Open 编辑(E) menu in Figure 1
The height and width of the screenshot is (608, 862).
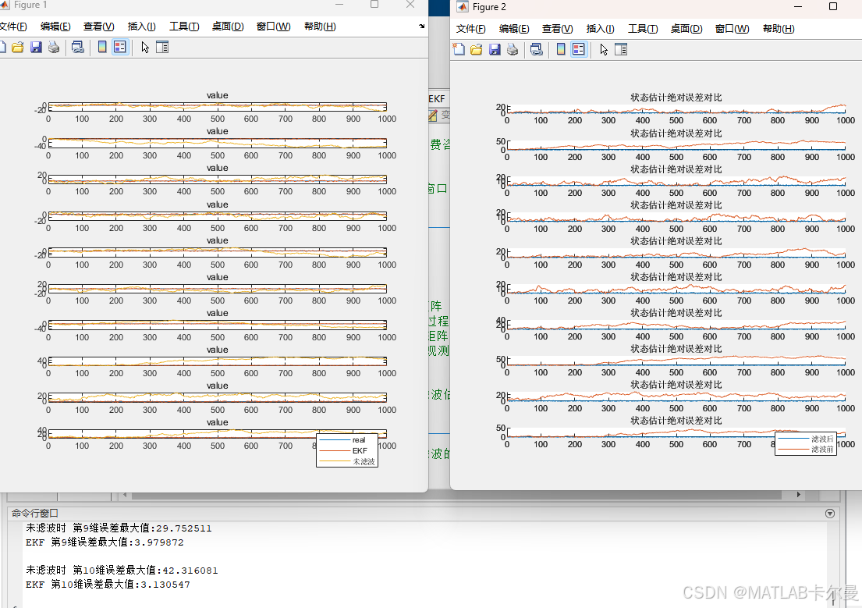[55, 27]
